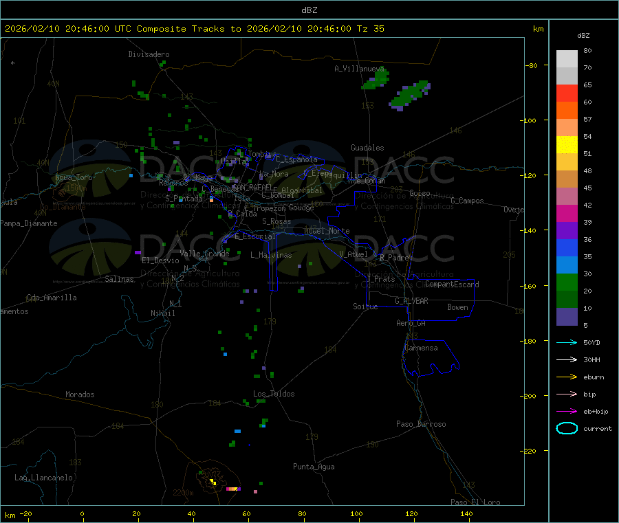Viewport: 619px width, 523px height.
Task: Click the -80 km tick on the right axis
Action: point(532,65)
